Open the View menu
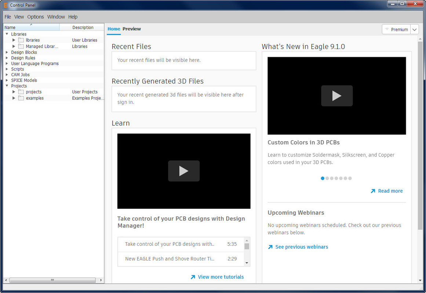Image resolution: width=426 pixels, height=293 pixels. click(x=19, y=17)
